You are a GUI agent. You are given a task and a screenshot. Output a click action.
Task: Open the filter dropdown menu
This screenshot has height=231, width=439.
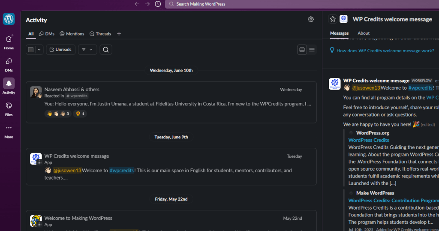87,50
